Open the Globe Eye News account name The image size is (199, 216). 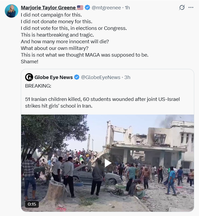(53, 77)
